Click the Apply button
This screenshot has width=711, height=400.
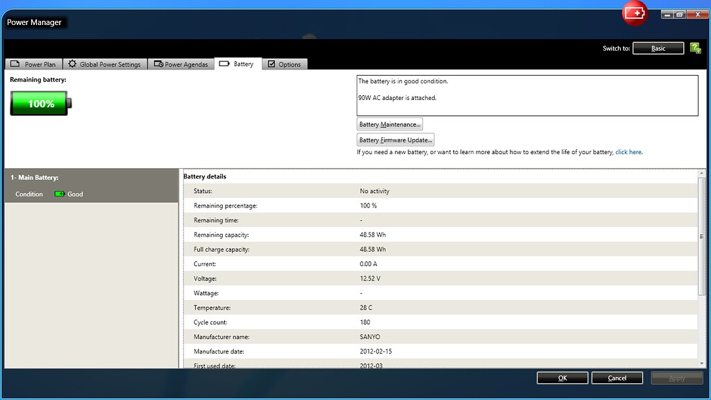tap(676, 378)
